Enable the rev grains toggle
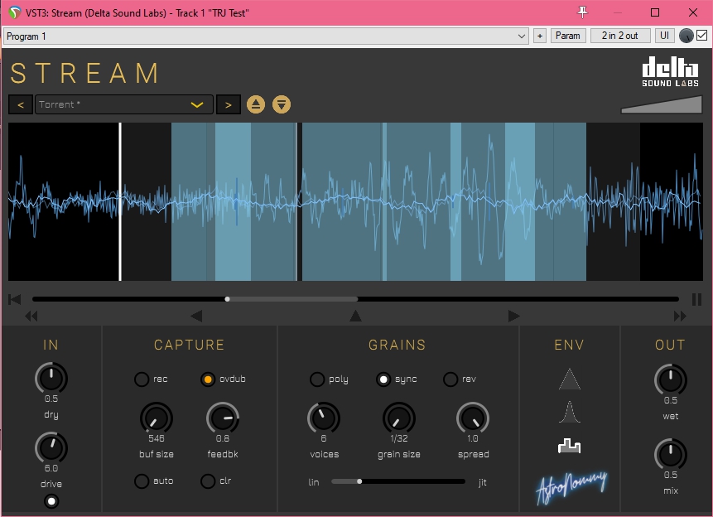The image size is (713, 517). coord(450,379)
